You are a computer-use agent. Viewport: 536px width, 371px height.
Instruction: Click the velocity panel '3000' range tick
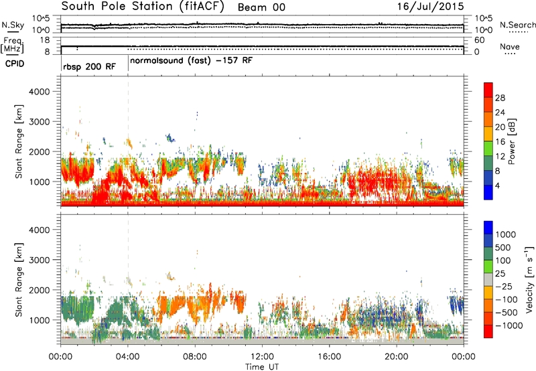pos(39,260)
